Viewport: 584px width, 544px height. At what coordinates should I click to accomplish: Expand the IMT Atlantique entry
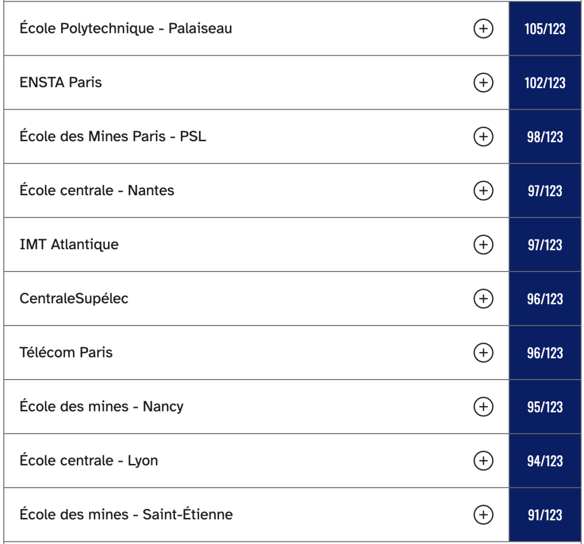(x=483, y=245)
